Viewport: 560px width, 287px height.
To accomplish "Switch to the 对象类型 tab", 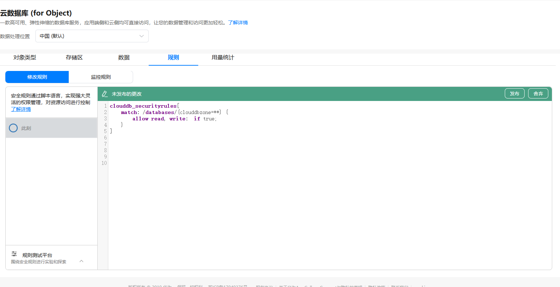I will click(25, 58).
